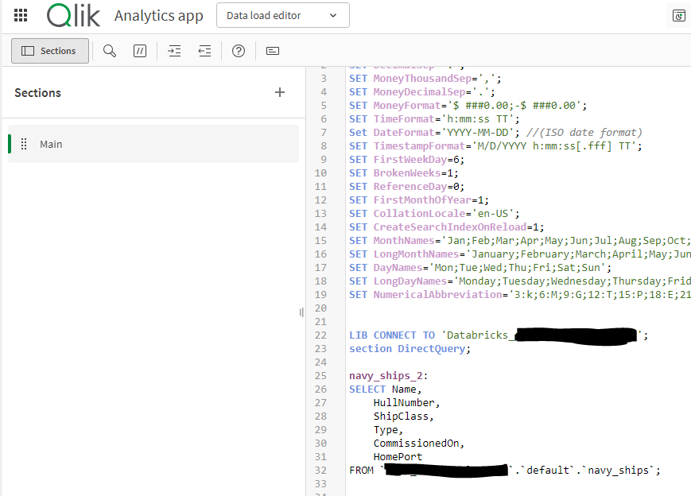Collapse the sidebar with the chevron handle

302,312
